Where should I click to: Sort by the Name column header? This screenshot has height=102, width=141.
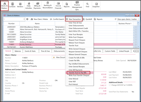tap(37, 24)
